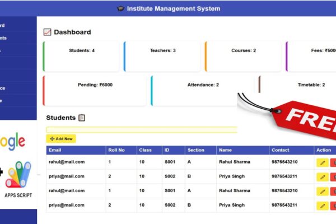Screen dimensions: 336x224
Task: Click the Add New button
Action: point(61,139)
